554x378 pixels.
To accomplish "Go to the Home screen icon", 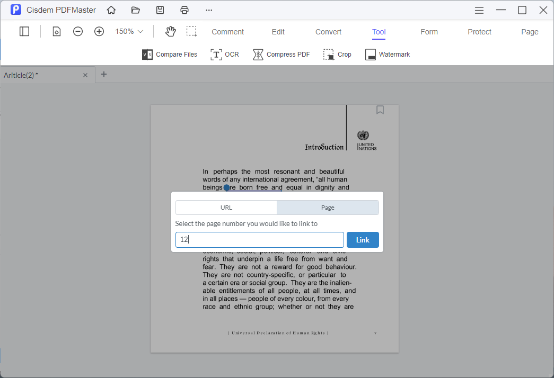I will click(111, 10).
